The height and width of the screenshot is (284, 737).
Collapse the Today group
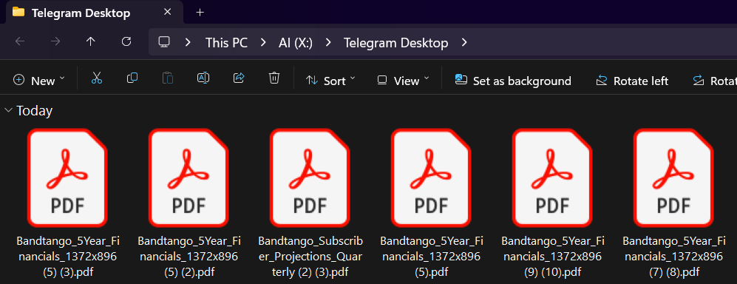click(x=8, y=110)
